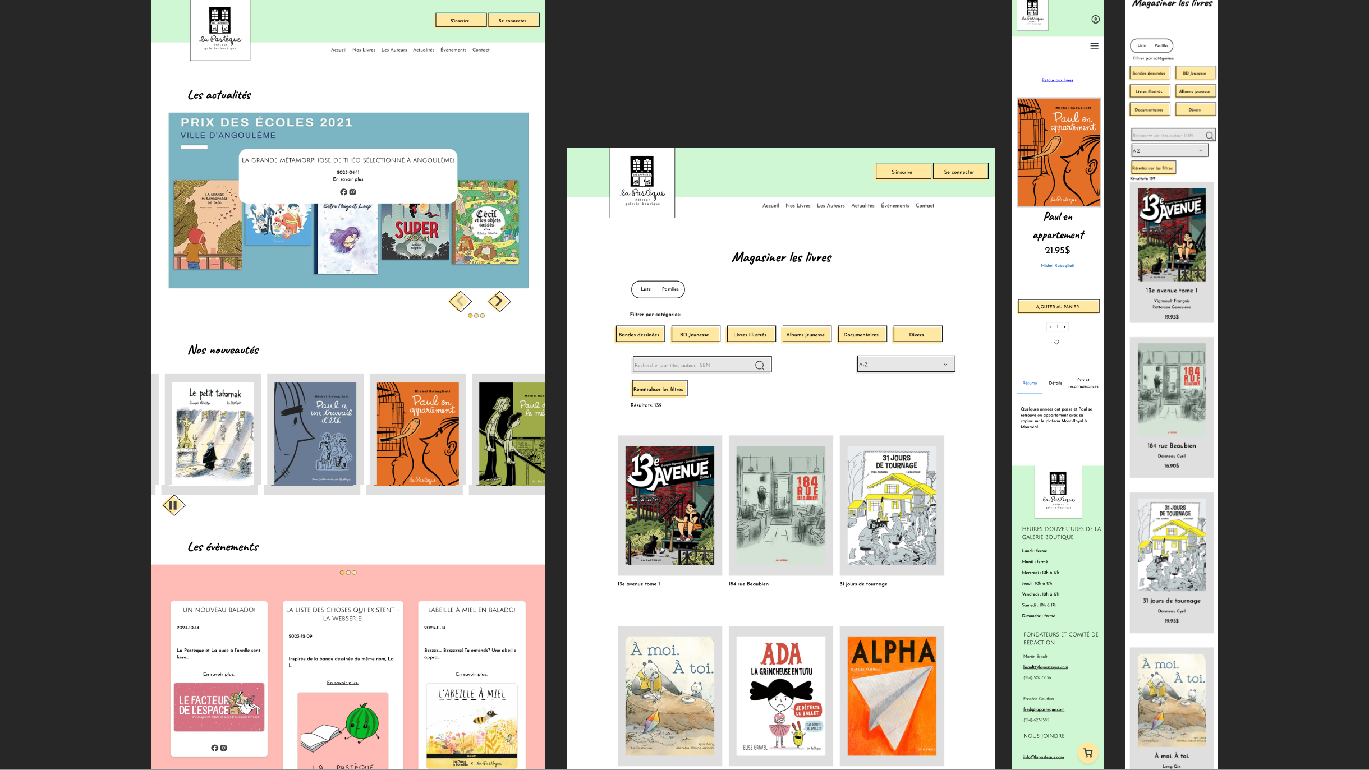The height and width of the screenshot is (770, 1369).
Task: Open the A-Z sort dropdown on desktop
Action: 906,365
